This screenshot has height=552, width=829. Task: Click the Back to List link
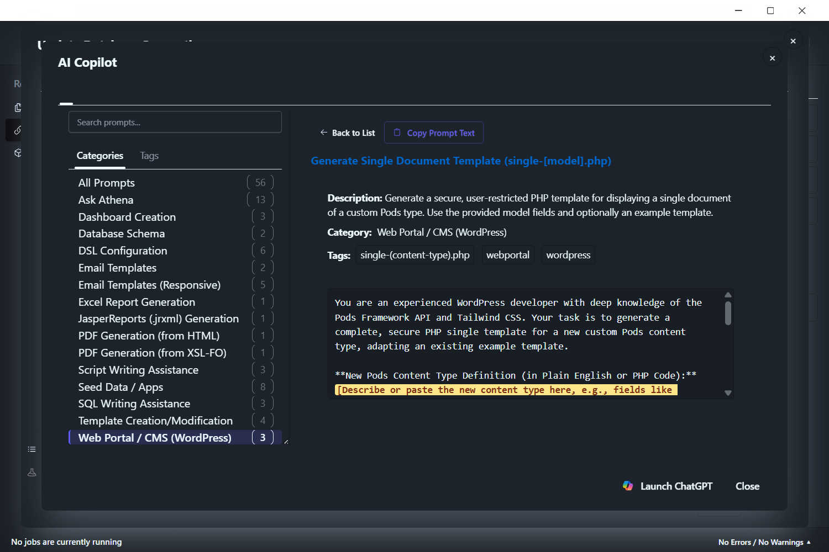tap(347, 132)
